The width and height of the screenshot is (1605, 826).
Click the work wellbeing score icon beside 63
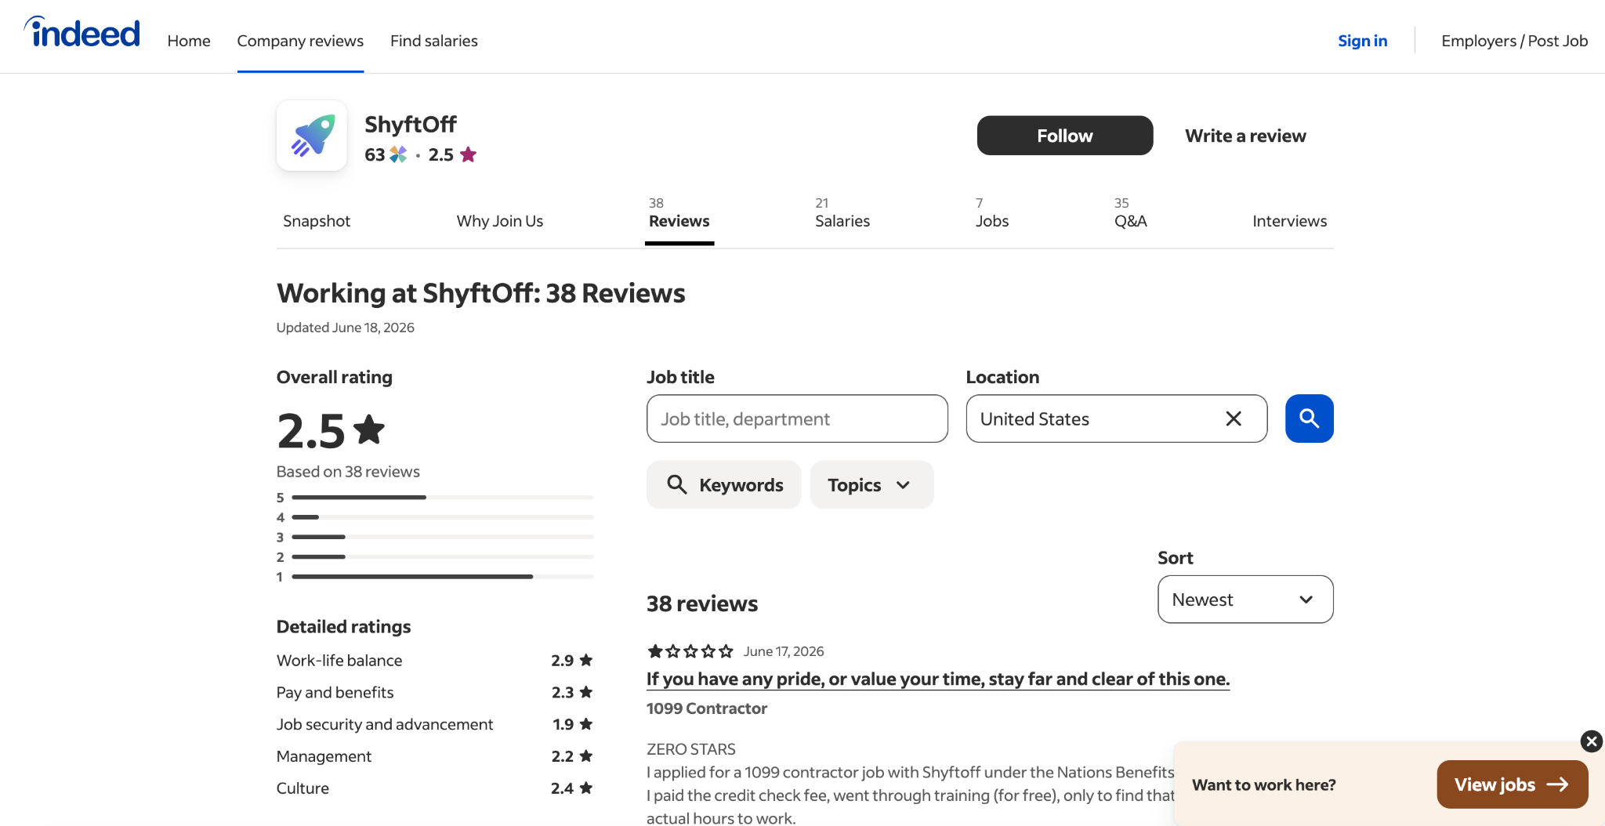(x=398, y=154)
